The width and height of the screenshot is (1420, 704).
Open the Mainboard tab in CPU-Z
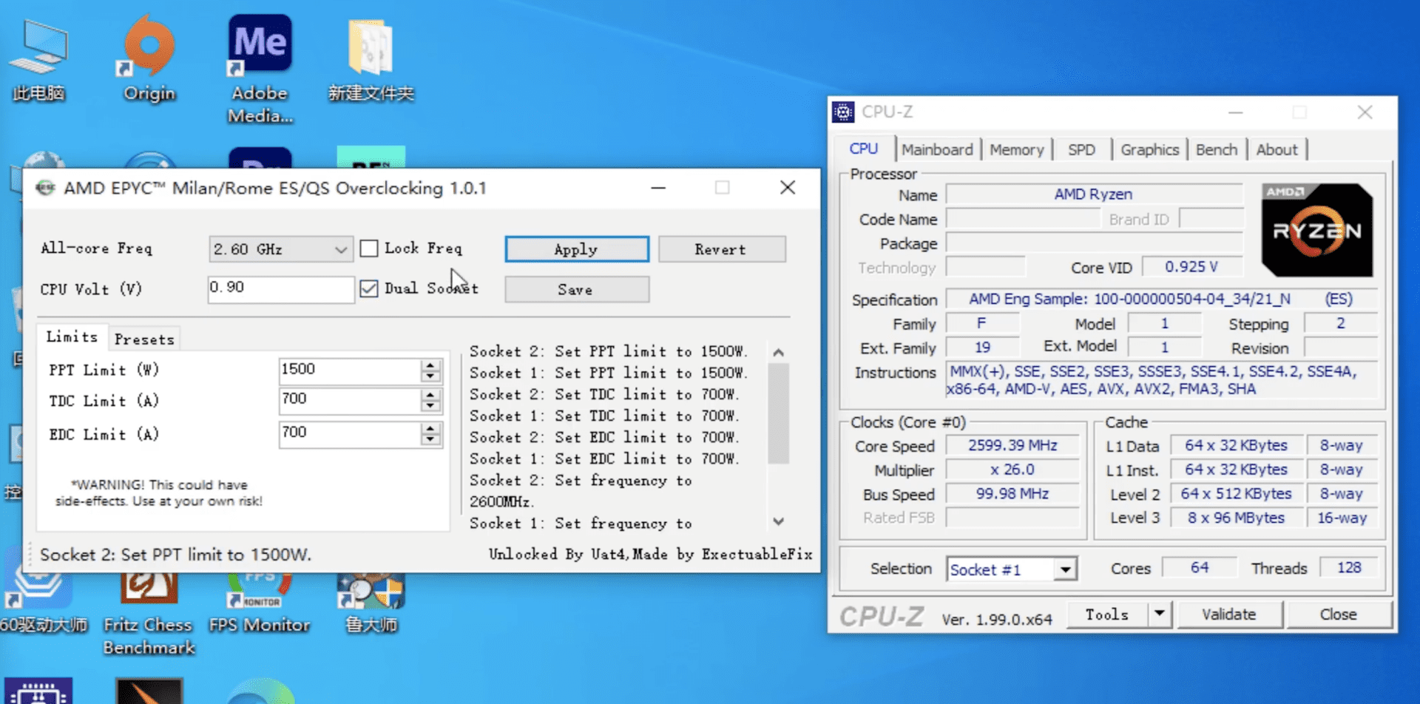[937, 150]
